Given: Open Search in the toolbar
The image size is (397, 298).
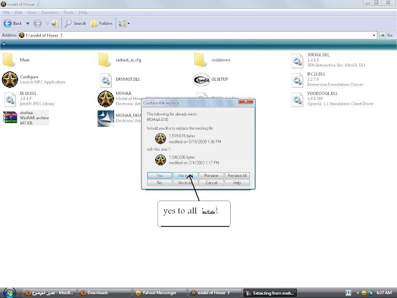Looking at the screenshot, I should click(x=75, y=24).
